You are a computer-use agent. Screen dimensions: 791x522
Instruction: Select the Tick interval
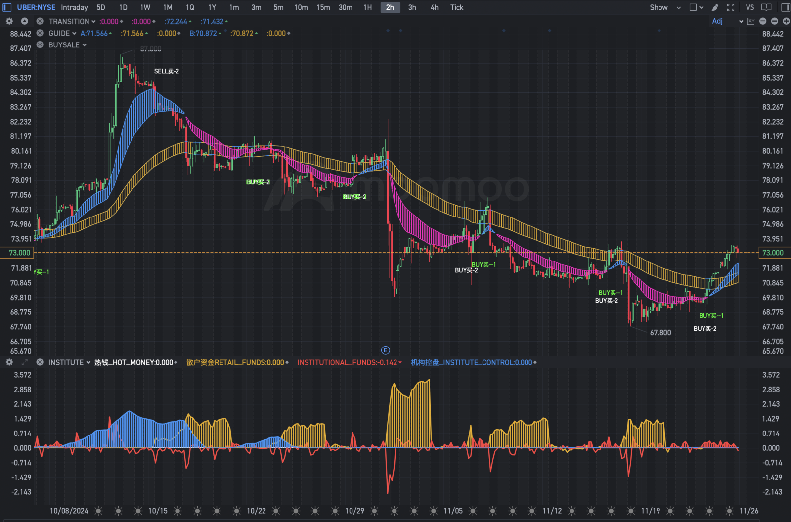(457, 7)
